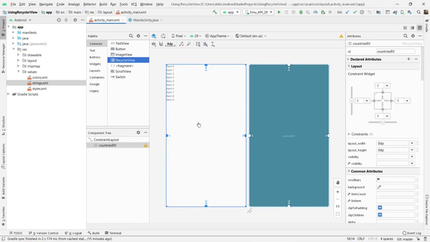Toggle the view options eye icon
Viewport: 430px width, 242px height.
[154, 44]
